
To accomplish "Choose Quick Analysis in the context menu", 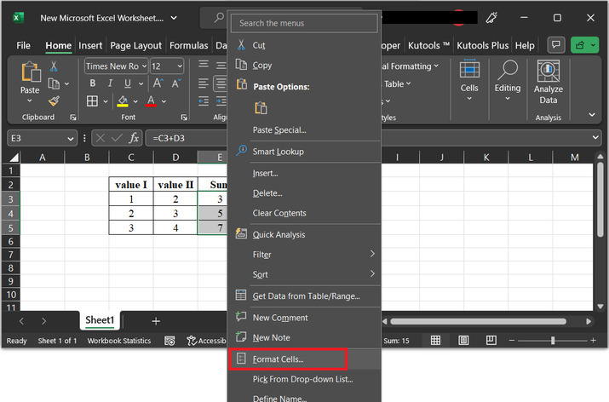I will pyautogui.click(x=304, y=234).
